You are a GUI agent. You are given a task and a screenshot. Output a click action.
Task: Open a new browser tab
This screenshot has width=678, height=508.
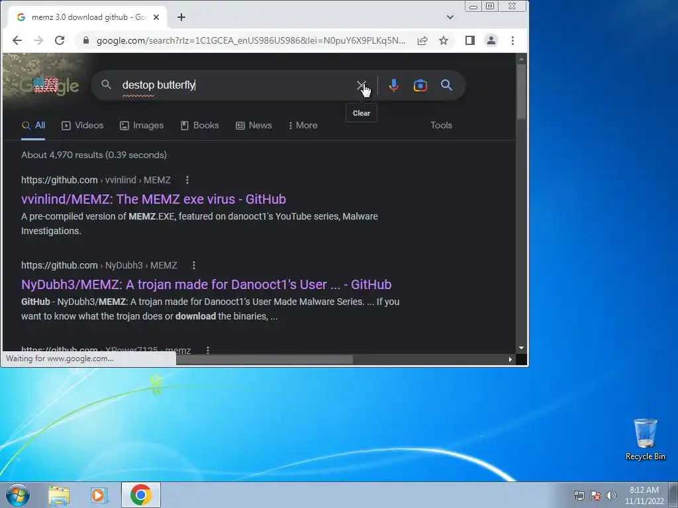pyautogui.click(x=181, y=17)
